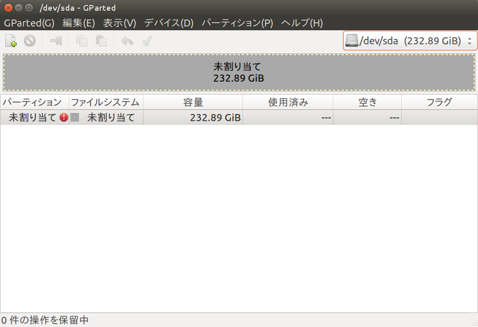Select the Copy partition icon
Viewport: 478px width, 327px height.
click(82, 41)
